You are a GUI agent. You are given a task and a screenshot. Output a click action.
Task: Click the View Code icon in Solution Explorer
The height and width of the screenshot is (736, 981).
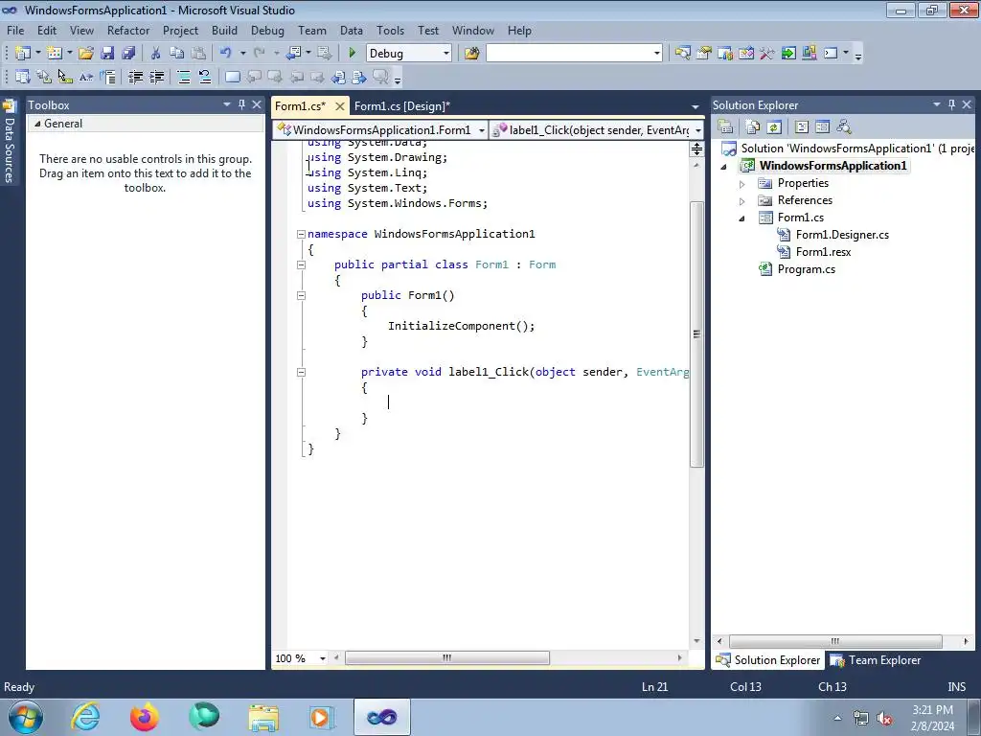[802, 127]
